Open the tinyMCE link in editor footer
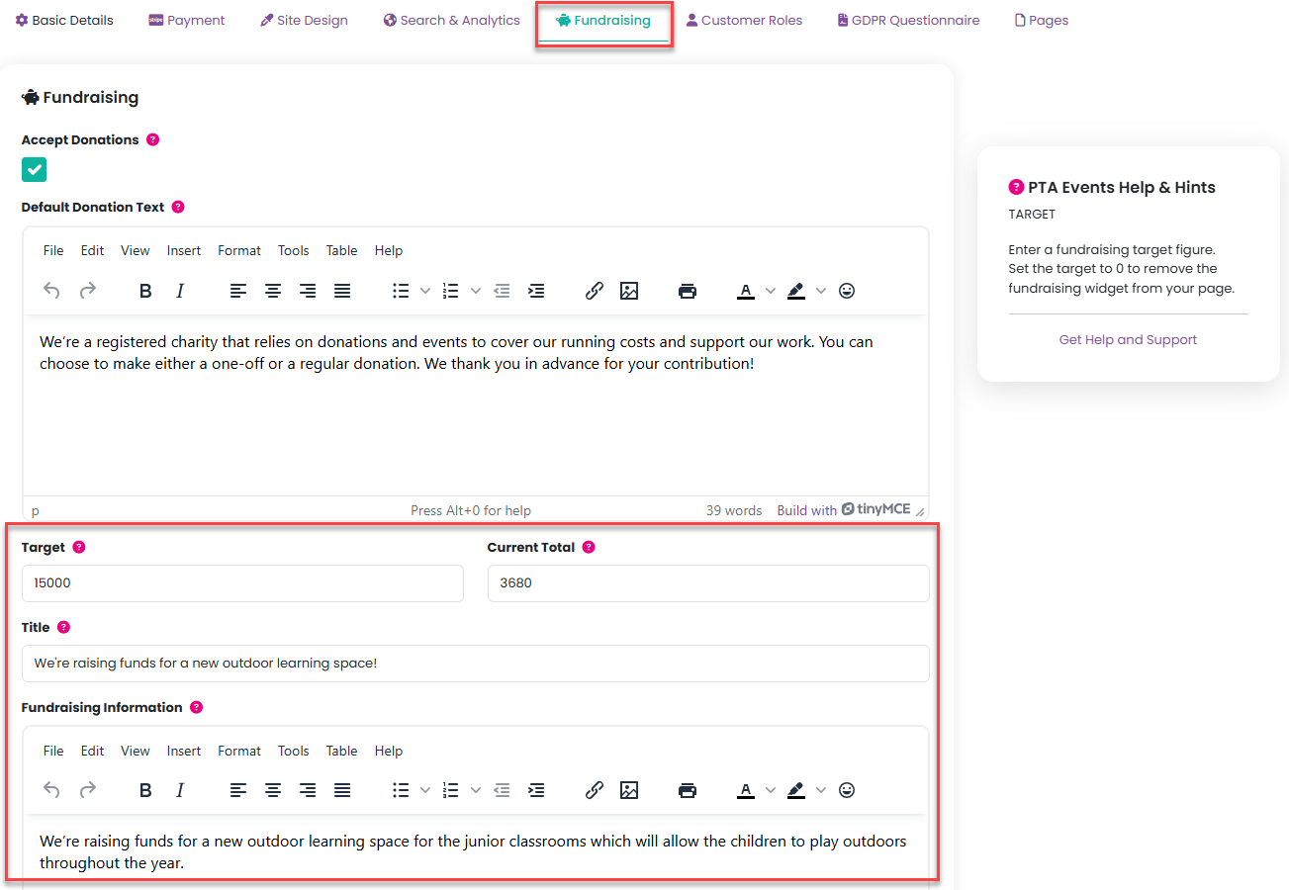The image size is (1289, 890). tap(875, 509)
